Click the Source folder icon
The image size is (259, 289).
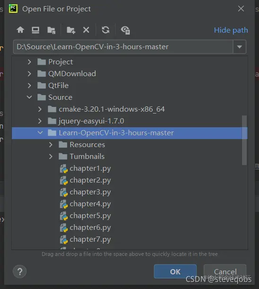click(x=42, y=97)
